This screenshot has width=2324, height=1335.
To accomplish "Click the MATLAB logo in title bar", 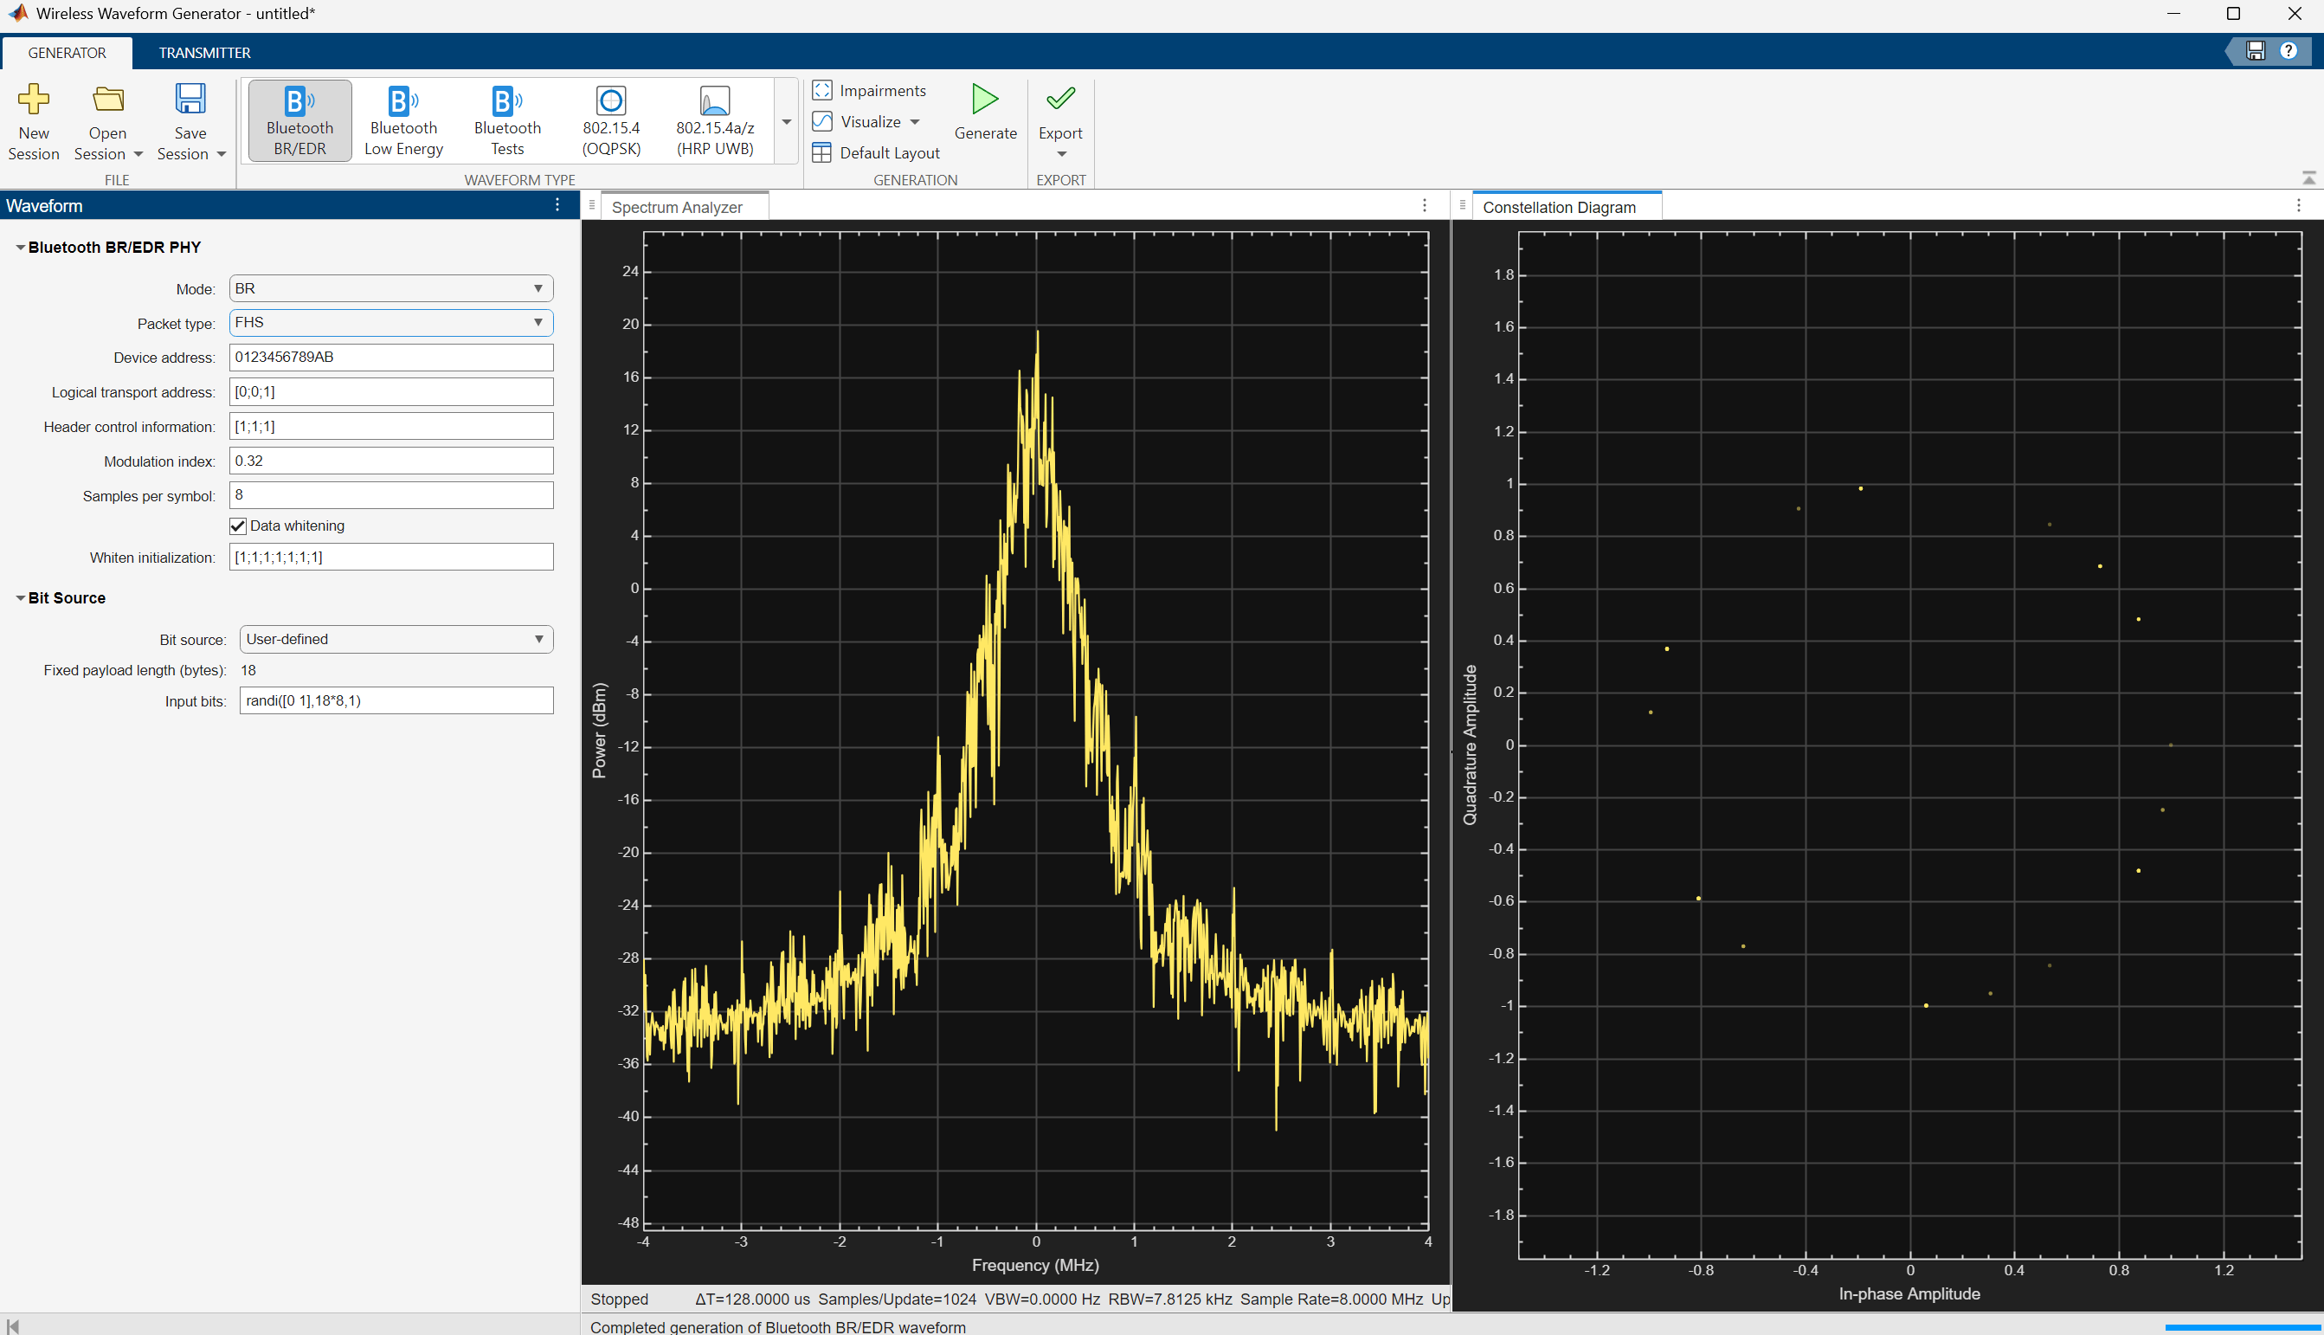I will pos(16,13).
